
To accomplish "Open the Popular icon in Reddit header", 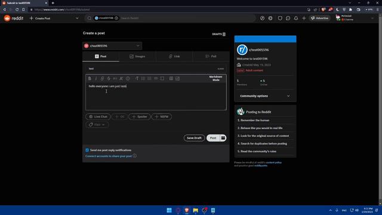I will pos(263,19).
